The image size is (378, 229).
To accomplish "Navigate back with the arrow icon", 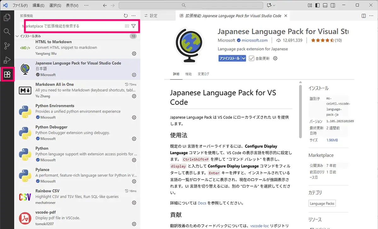I will [105, 5].
